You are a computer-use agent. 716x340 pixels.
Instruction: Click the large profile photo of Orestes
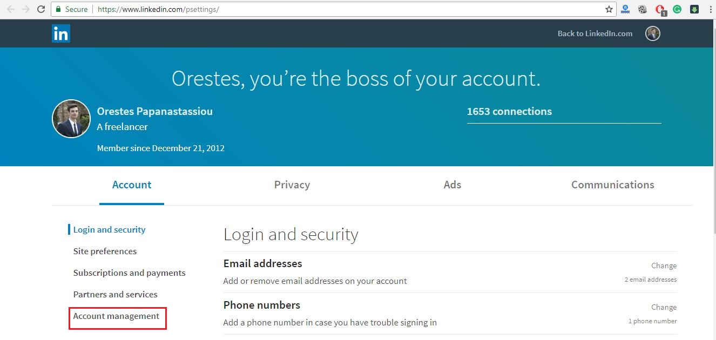71,119
